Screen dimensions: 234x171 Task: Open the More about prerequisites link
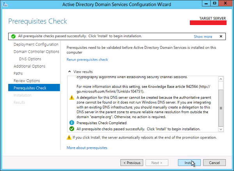(x=87, y=148)
